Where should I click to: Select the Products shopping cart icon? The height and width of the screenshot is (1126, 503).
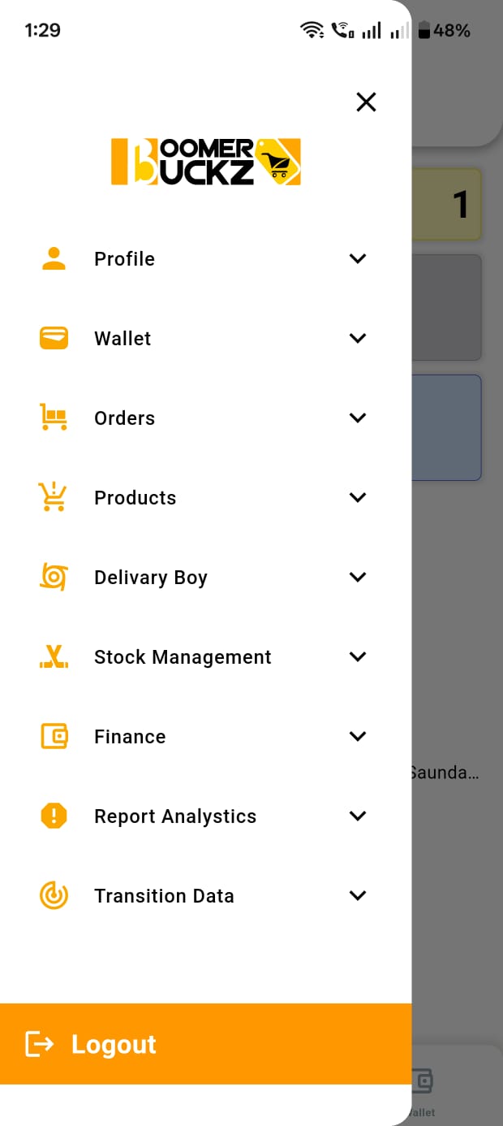(x=54, y=497)
